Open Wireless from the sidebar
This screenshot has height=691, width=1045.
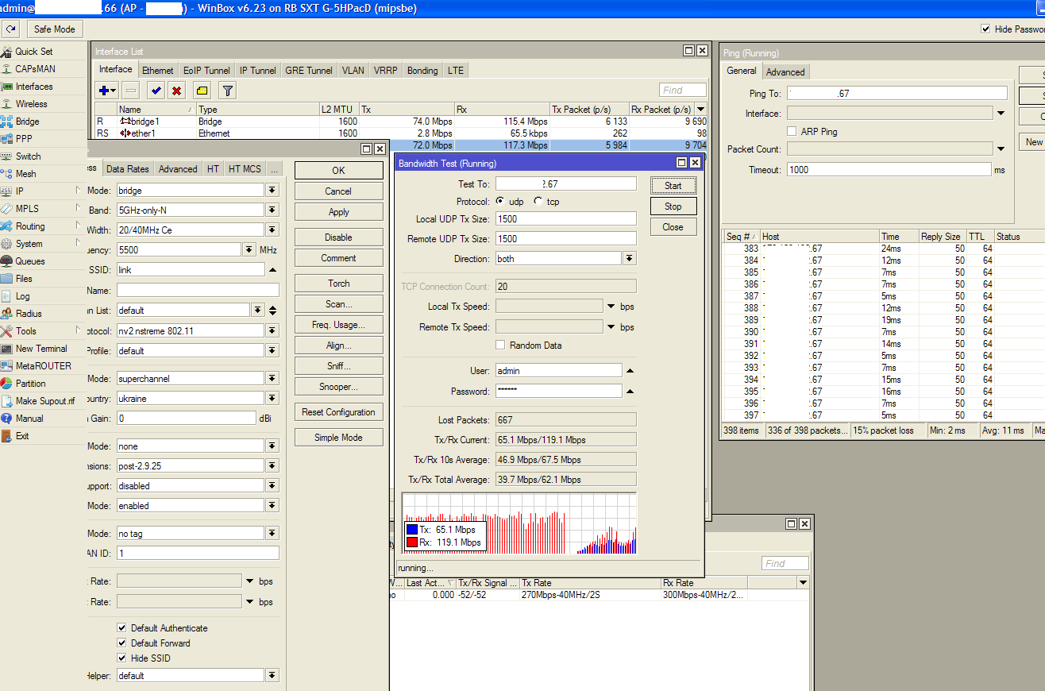[32, 104]
